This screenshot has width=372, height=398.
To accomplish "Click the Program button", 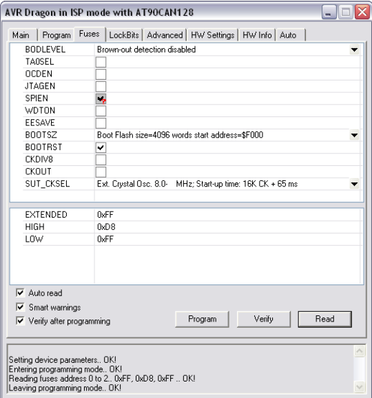I will tap(202, 319).
